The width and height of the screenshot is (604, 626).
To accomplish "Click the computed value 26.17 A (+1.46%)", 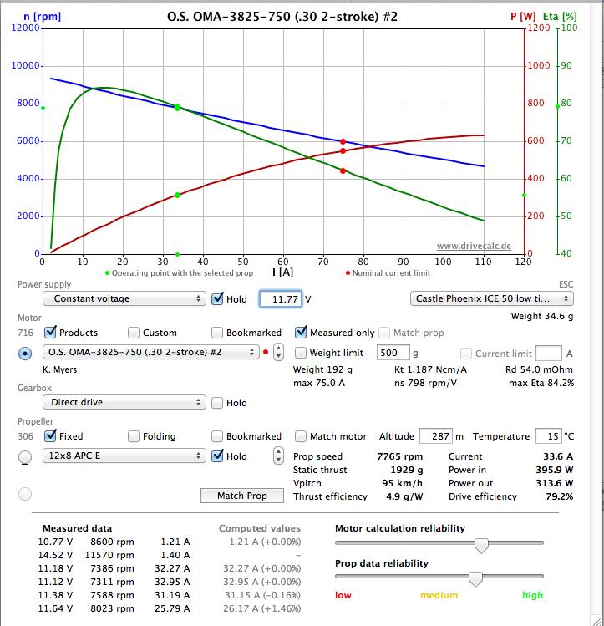I will coord(261,608).
